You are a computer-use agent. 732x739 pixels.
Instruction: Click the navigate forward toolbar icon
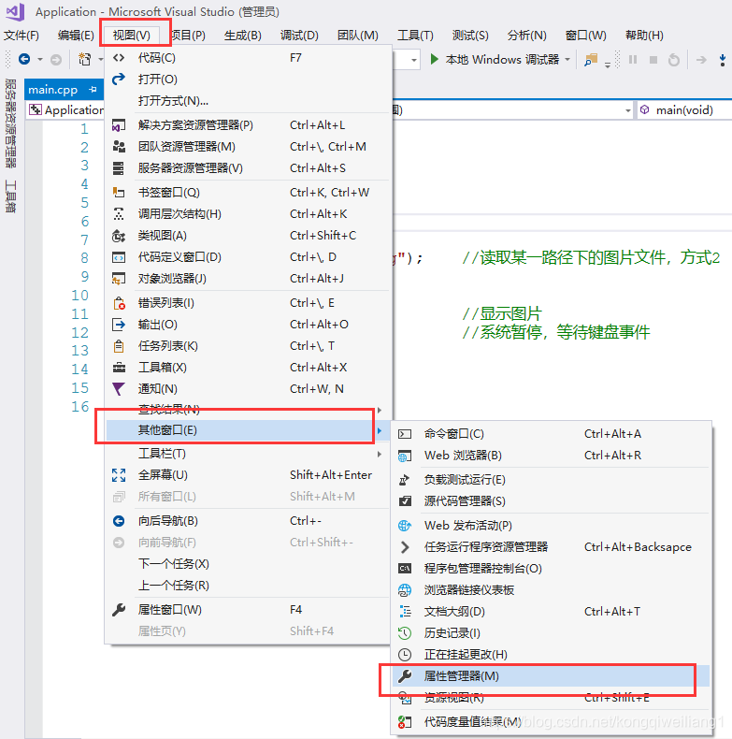click(x=56, y=59)
